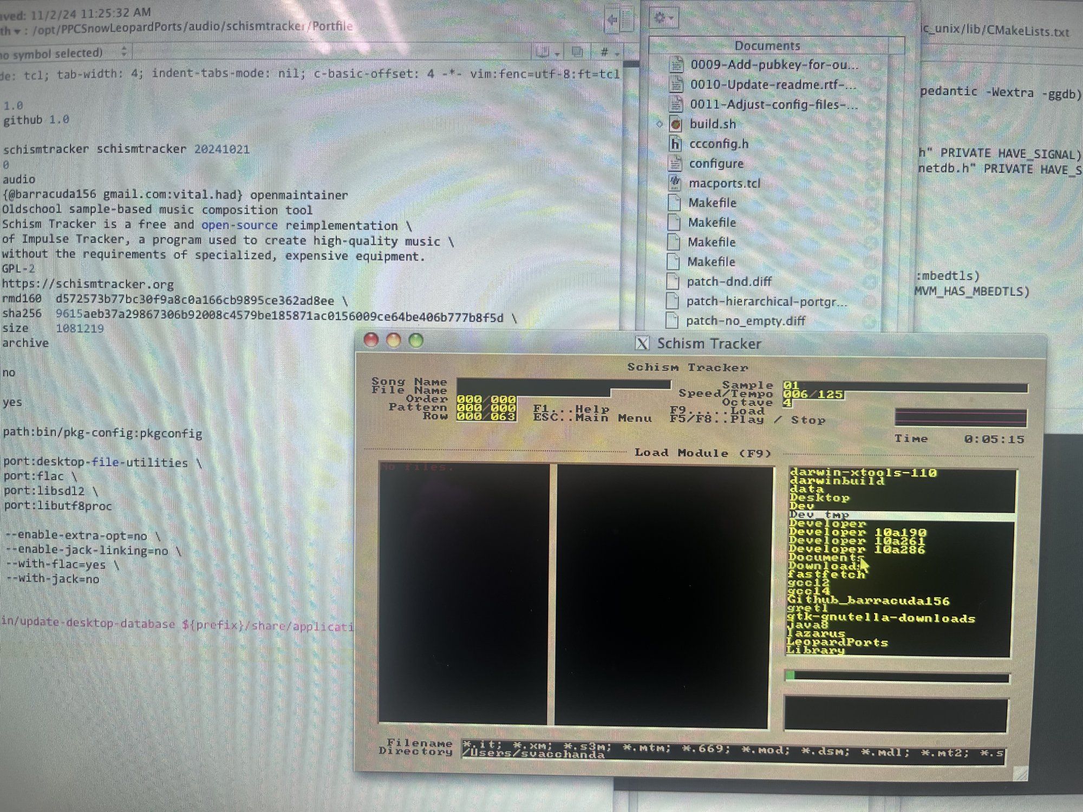Click the X11 icon in Schism Tracker title
This screenshot has width=1083, height=812.
pyautogui.click(x=642, y=343)
